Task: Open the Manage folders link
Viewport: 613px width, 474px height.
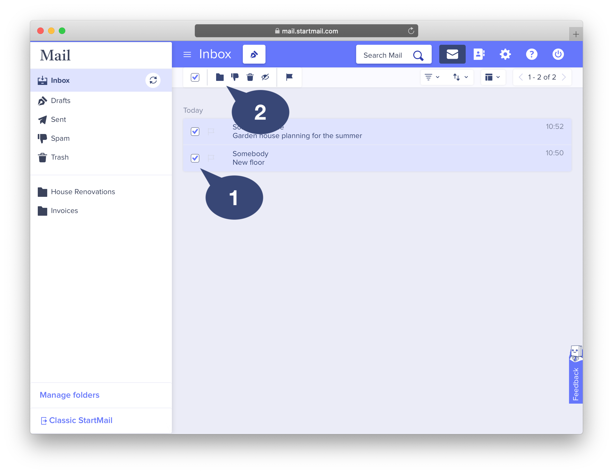Action: click(70, 395)
